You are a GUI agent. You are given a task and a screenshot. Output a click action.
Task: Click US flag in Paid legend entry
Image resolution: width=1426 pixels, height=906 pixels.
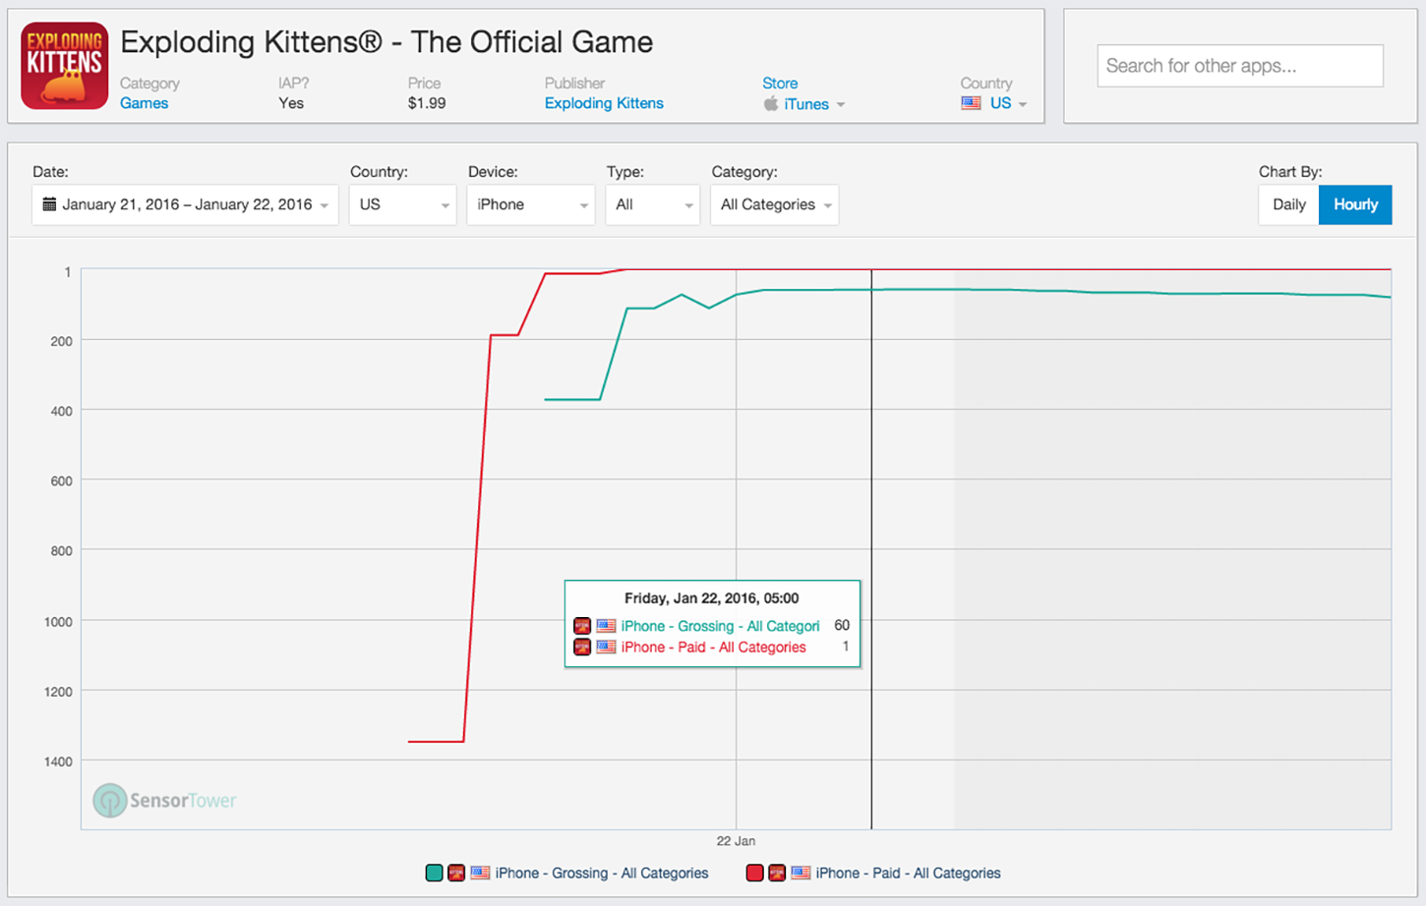[801, 873]
